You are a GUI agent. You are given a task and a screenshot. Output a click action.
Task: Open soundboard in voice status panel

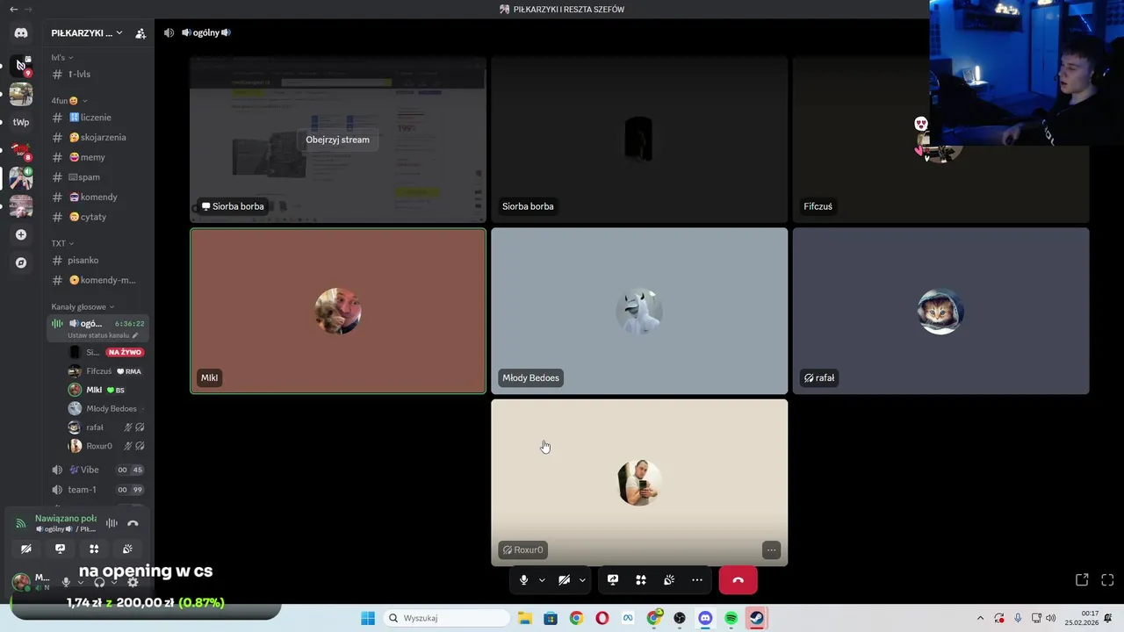point(127,549)
